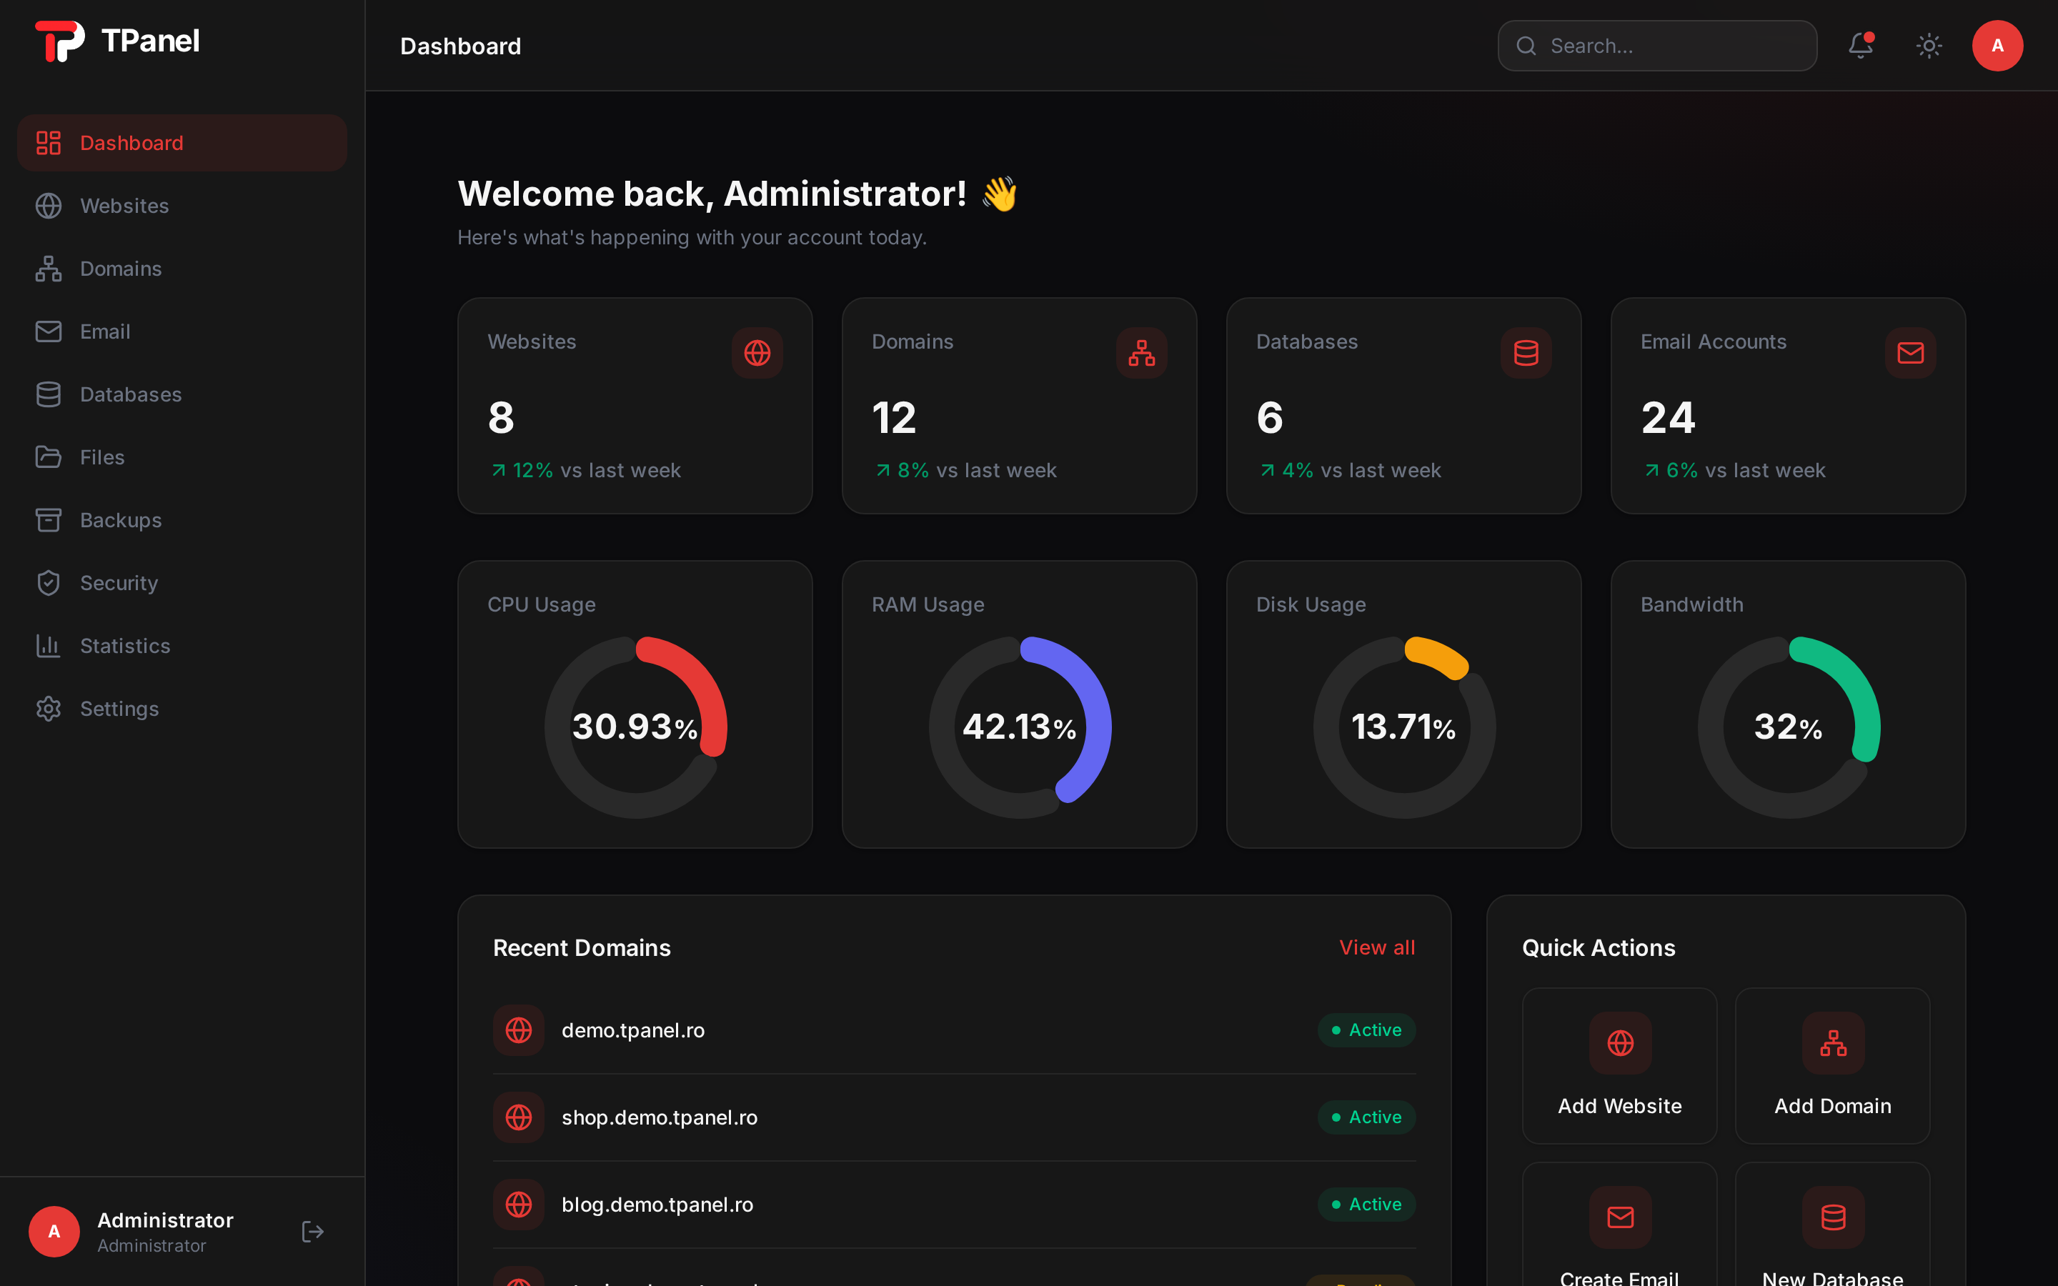This screenshot has width=2058, height=1286.
Task: Click the TPanel brand name
Action: tap(149, 41)
